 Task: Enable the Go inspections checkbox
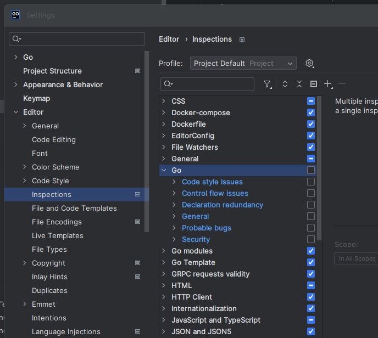pos(311,170)
